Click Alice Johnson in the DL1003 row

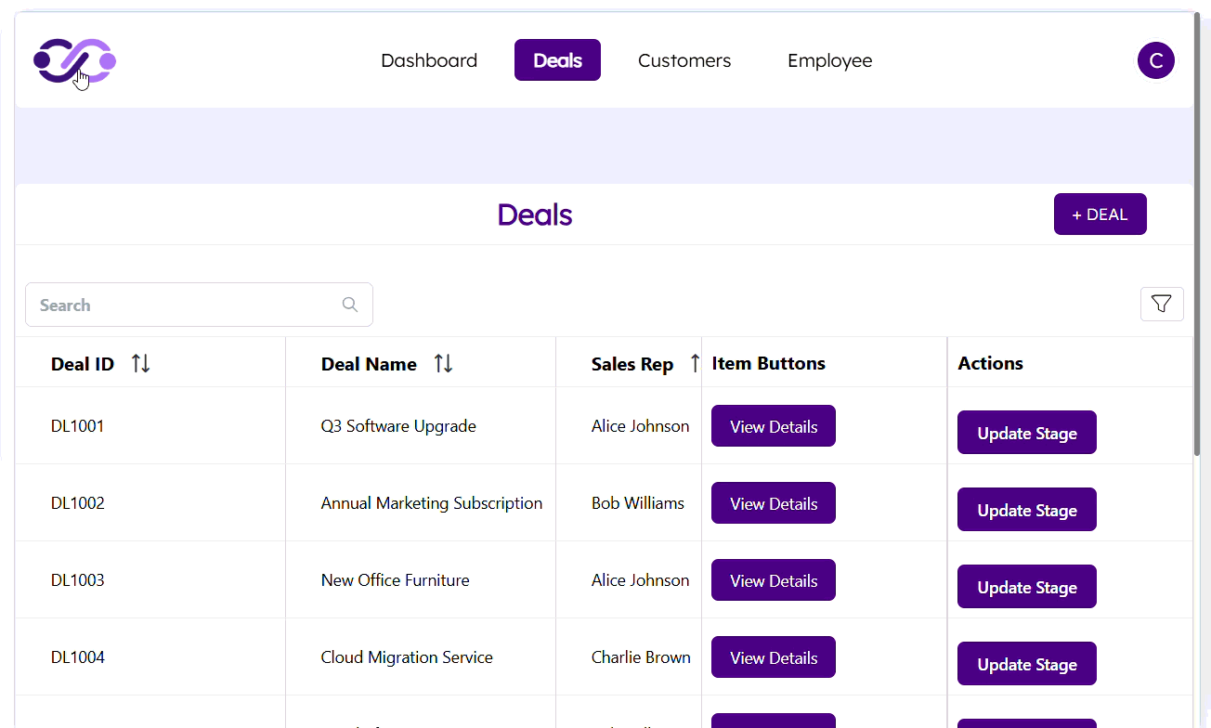click(641, 580)
